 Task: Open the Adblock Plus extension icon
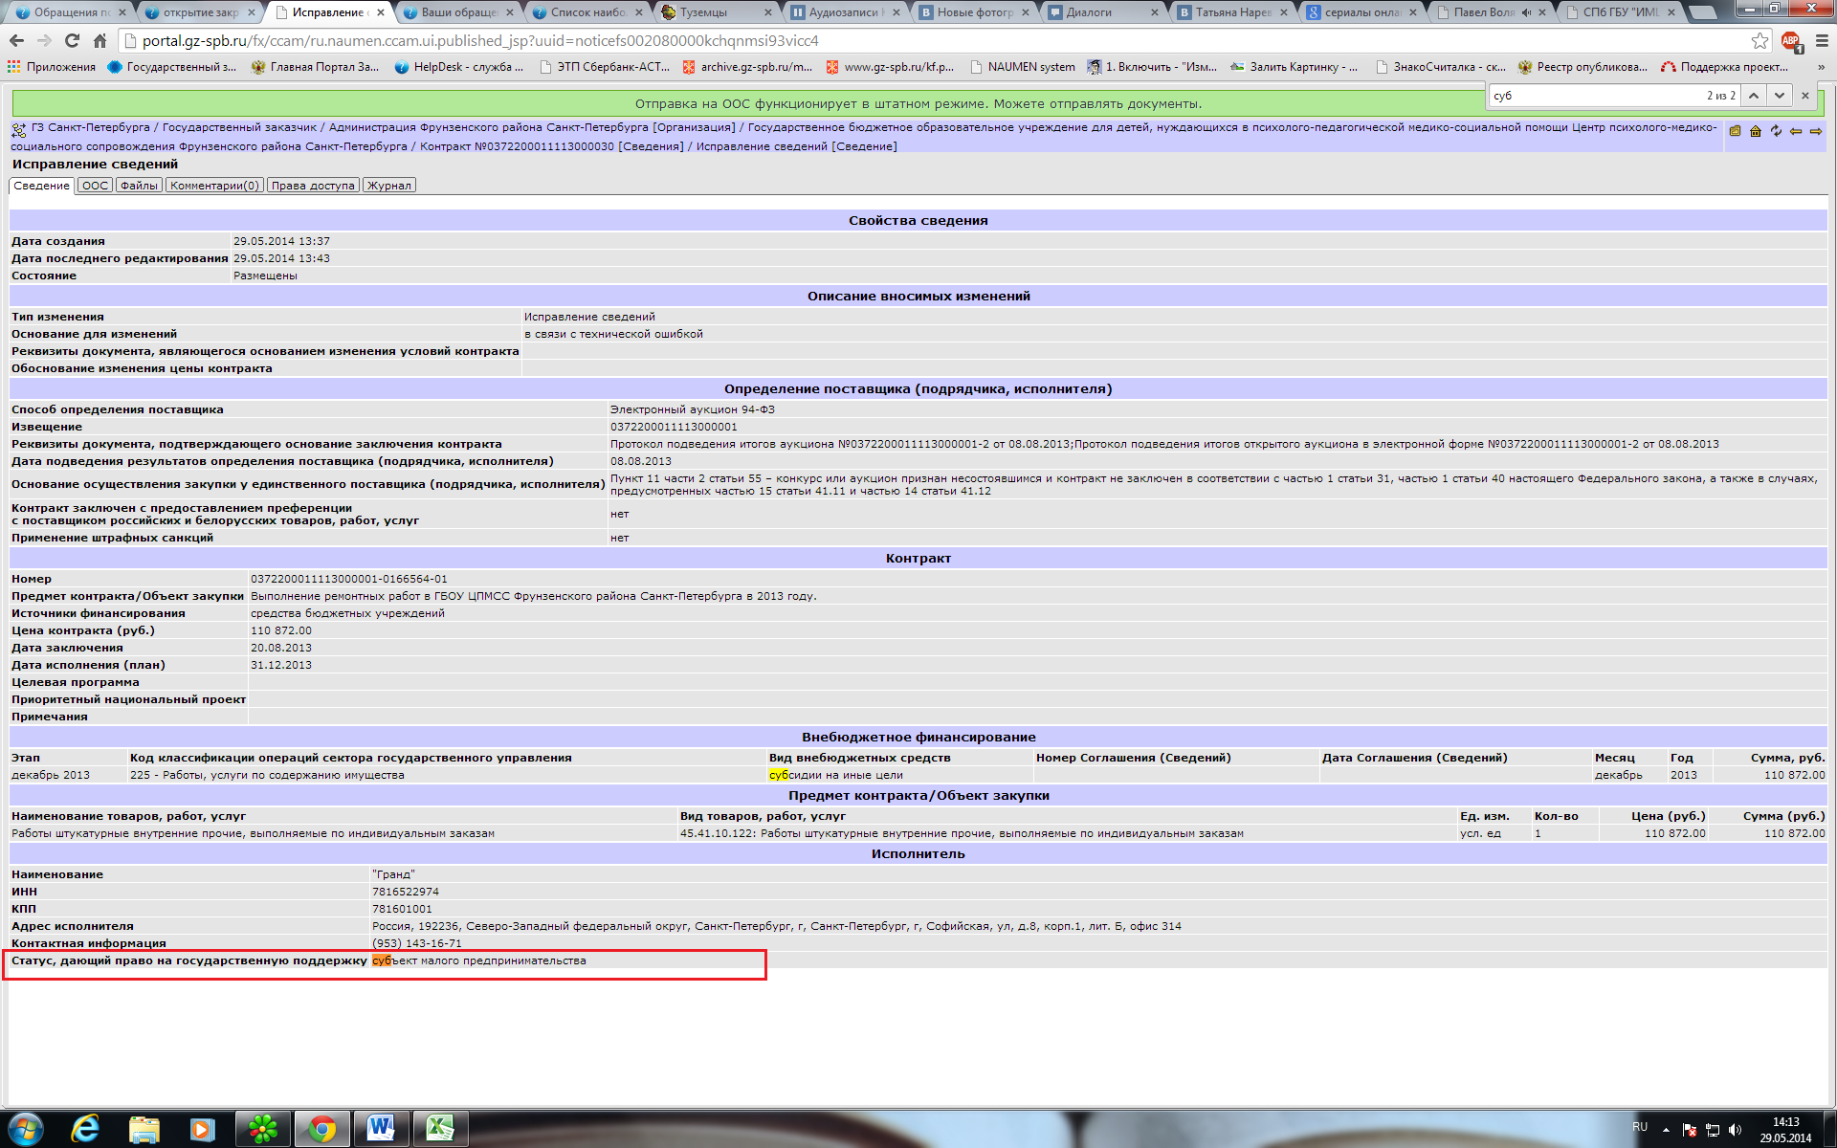pos(1790,40)
